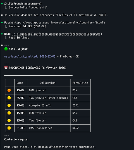Click the Formulaire column header
The image size is (134, 150).
80,83
